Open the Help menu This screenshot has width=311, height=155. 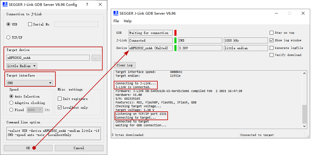(x=128, y=21)
